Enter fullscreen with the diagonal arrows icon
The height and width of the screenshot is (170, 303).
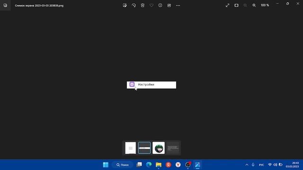pyautogui.click(x=227, y=5)
